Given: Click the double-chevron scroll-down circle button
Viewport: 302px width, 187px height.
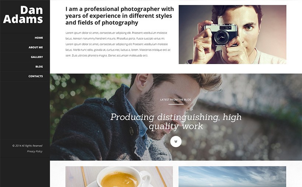Looking at the screenshot, I should click(x=176, y=142).
